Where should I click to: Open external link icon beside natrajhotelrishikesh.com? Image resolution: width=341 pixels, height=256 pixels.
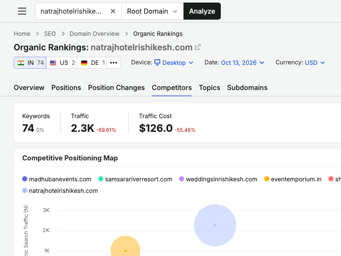click(x=198, y=47)
